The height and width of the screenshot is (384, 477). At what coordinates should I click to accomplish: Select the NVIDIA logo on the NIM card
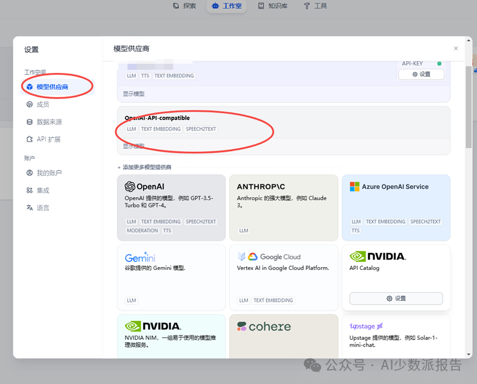click(153, 326)
